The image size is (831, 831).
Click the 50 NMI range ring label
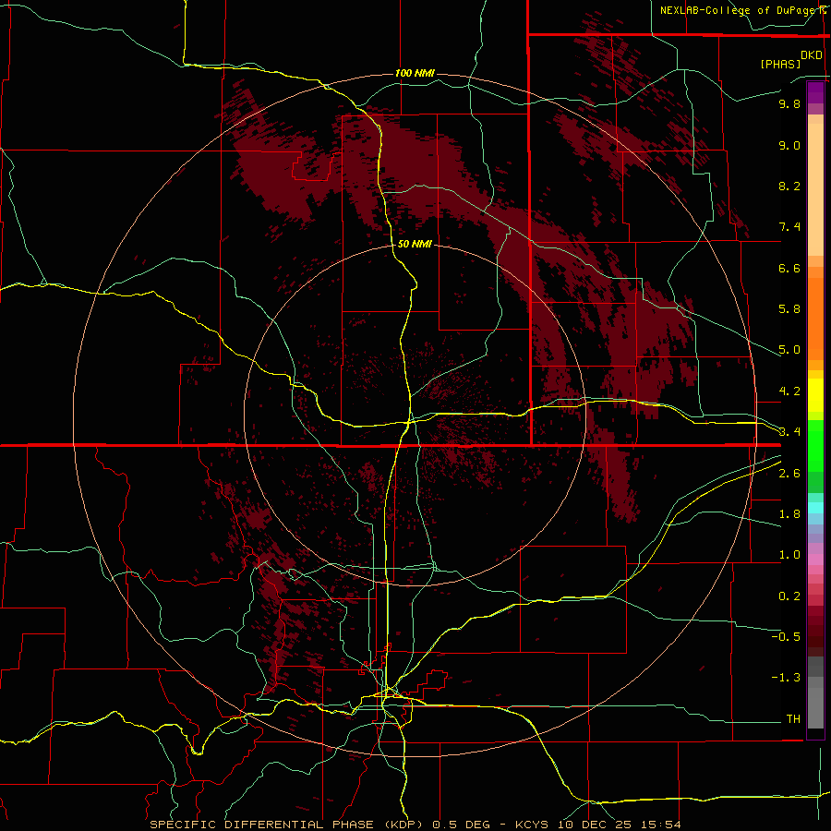[x=415, y=244]
